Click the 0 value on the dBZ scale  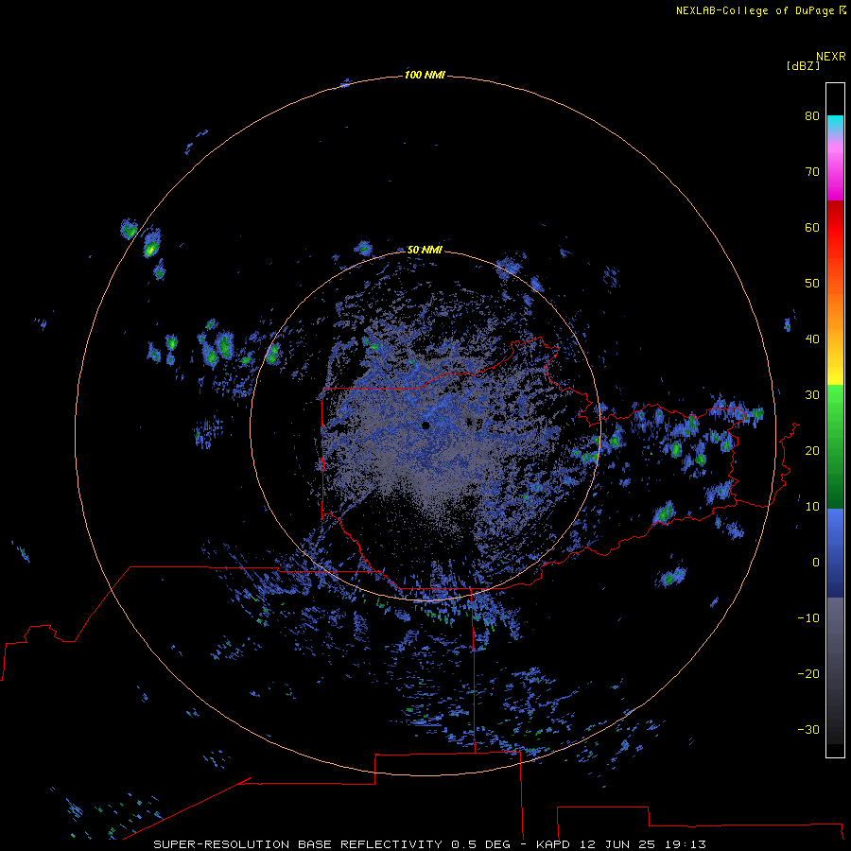click(816, 563)
